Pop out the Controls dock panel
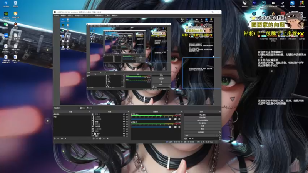Image resolution: width=308 pixels, height=173 pixels. [x=220, y=111]
